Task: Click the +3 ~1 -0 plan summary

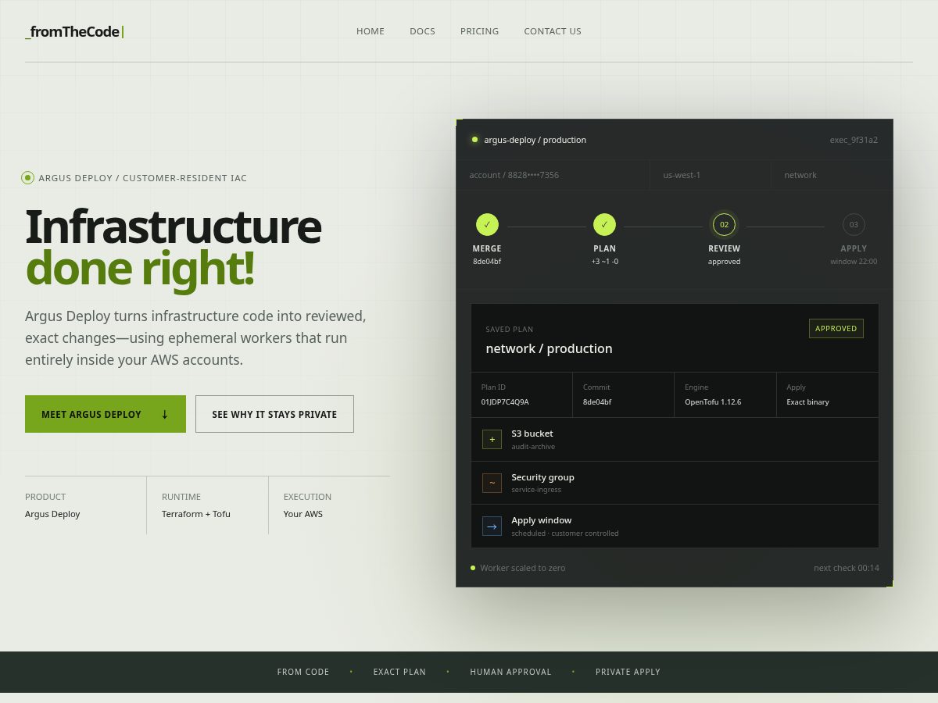Action: pos(604,262)
